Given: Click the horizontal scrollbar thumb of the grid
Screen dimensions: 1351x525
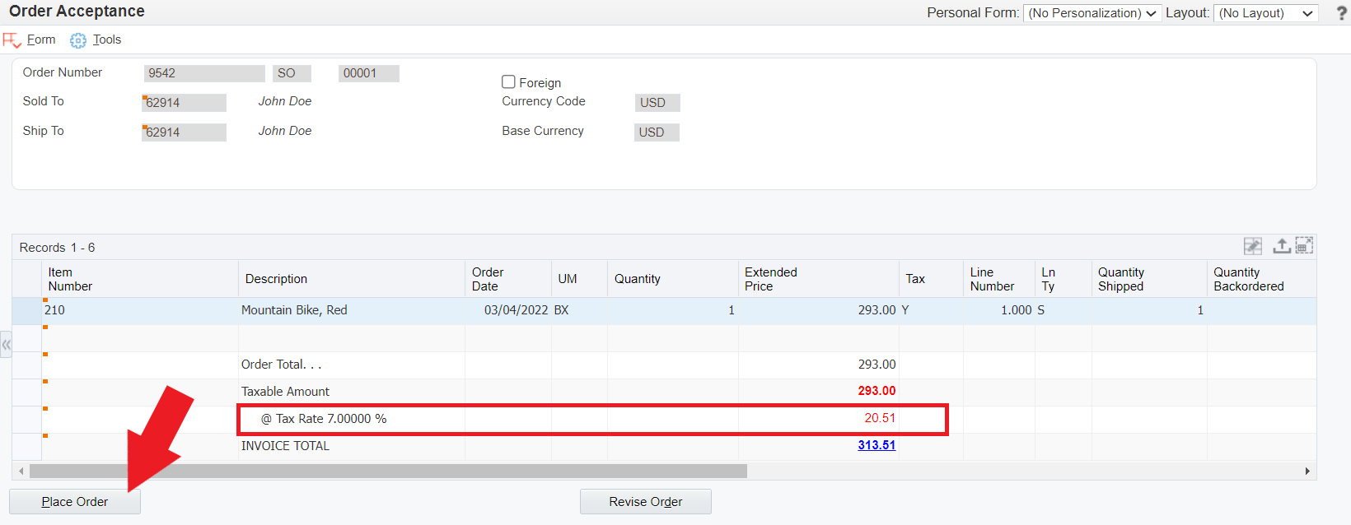Looking at the screenshot, I should pyautogui.click(x=388, y=472).
